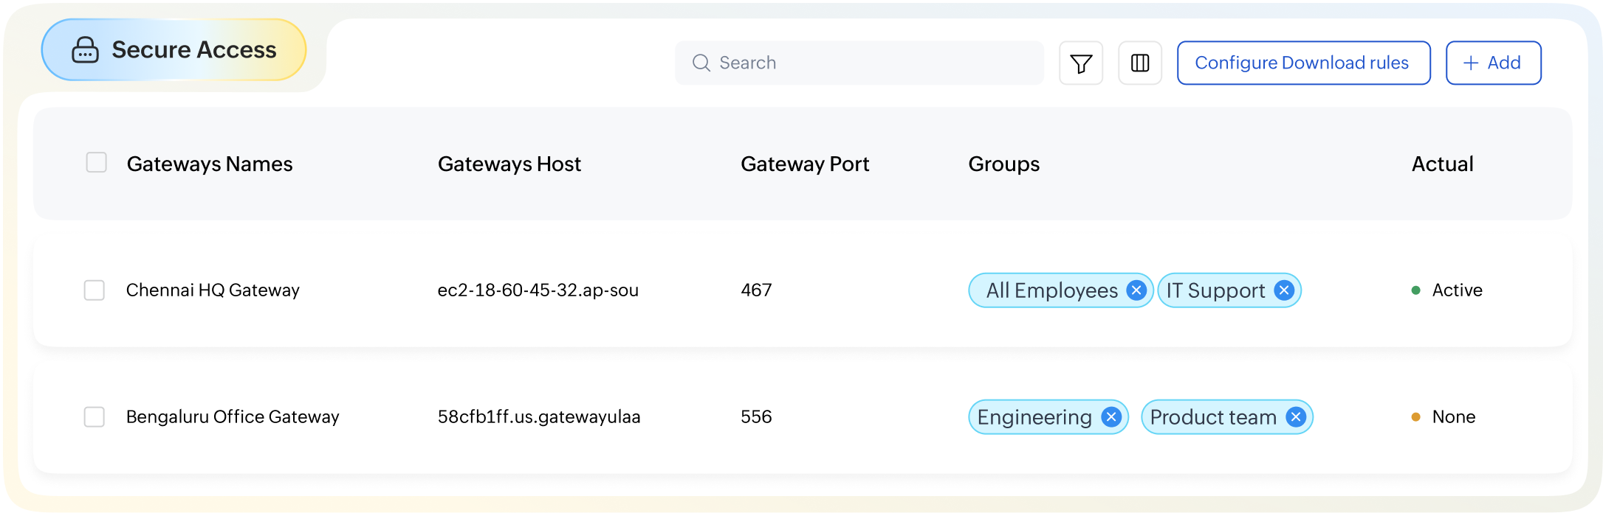Toggle the select-all header checkbox
The image size is (1603, 513).
click(96, 162)
